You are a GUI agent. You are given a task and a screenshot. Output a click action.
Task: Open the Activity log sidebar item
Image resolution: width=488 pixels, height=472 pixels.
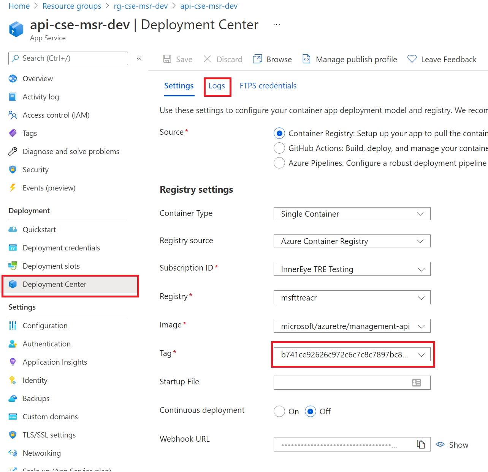tap(40, 97)
